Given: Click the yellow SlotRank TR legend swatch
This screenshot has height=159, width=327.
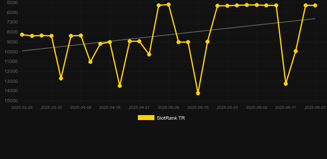Looking at the screenshot, I should click(x=146, y=118).
